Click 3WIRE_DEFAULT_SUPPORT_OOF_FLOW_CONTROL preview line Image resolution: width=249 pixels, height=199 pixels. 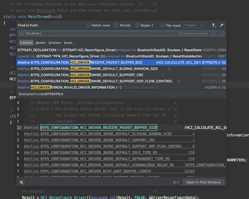click(109, 146)
